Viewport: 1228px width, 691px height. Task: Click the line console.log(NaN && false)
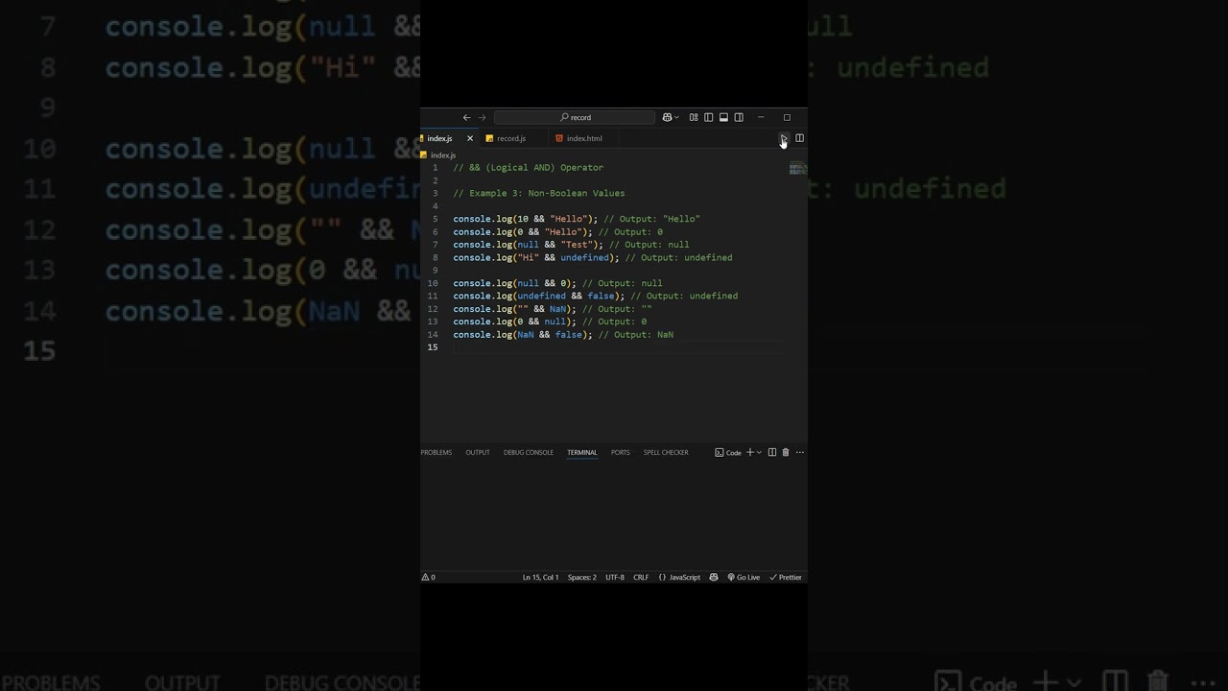click(x=563, y=334)
